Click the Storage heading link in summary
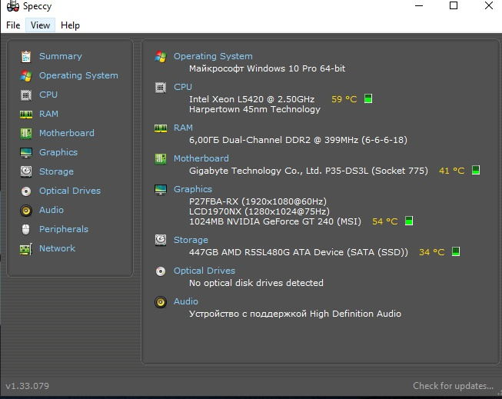The image size is (502, 399). pos(191,240)
